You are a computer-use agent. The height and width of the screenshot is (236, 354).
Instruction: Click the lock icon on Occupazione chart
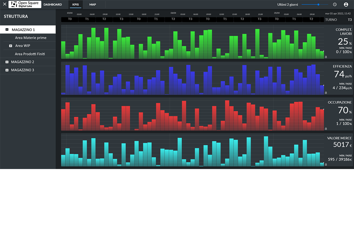pyautogui.click(x=326, y=129)
